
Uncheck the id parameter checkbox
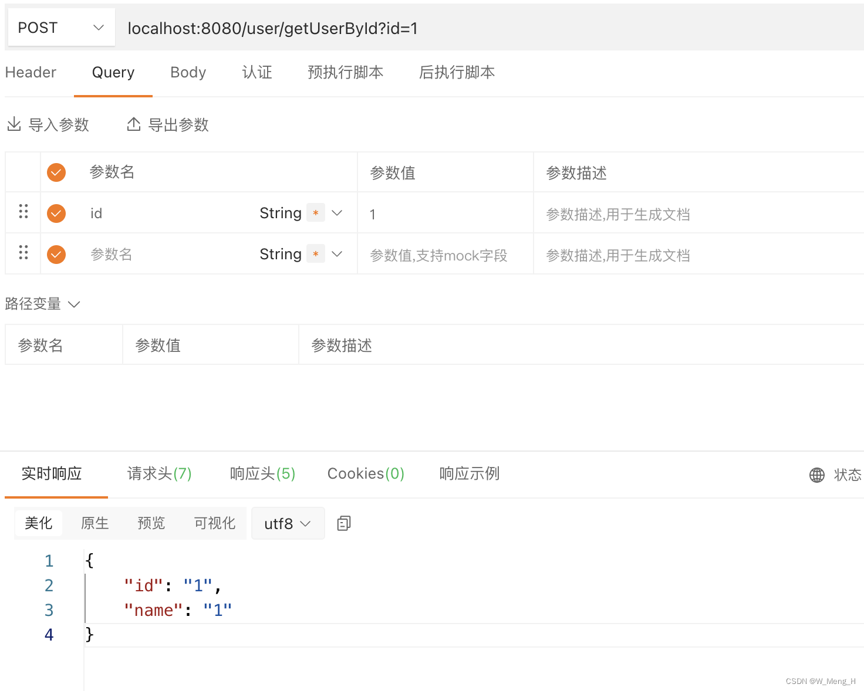click(56, 214)
